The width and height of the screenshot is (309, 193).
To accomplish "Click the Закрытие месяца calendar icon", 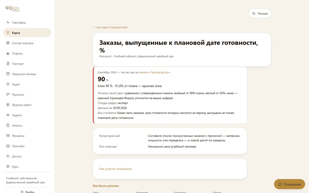I will (x=8, y=74).
